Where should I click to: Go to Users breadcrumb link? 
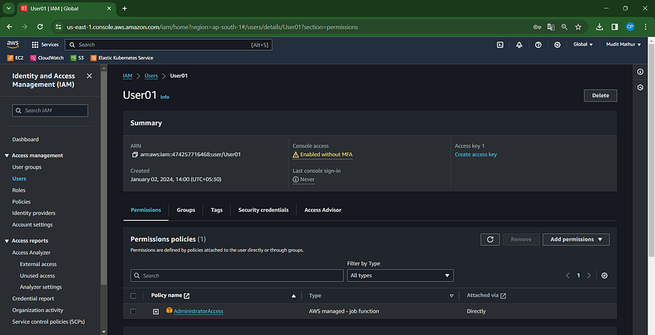tap(151, 76)
